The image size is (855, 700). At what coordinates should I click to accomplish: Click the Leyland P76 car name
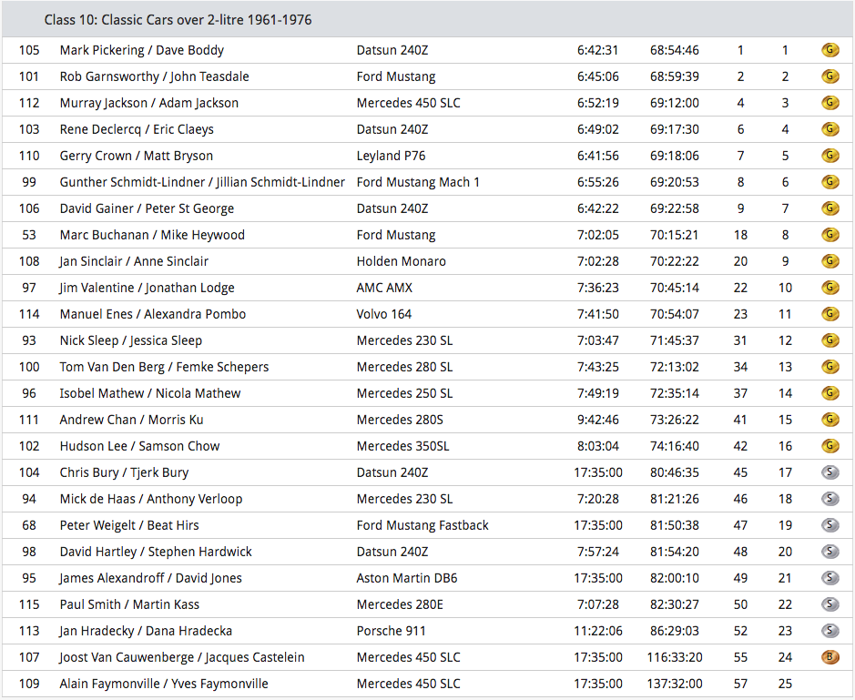pyautogui.click(x=391, y=156)
